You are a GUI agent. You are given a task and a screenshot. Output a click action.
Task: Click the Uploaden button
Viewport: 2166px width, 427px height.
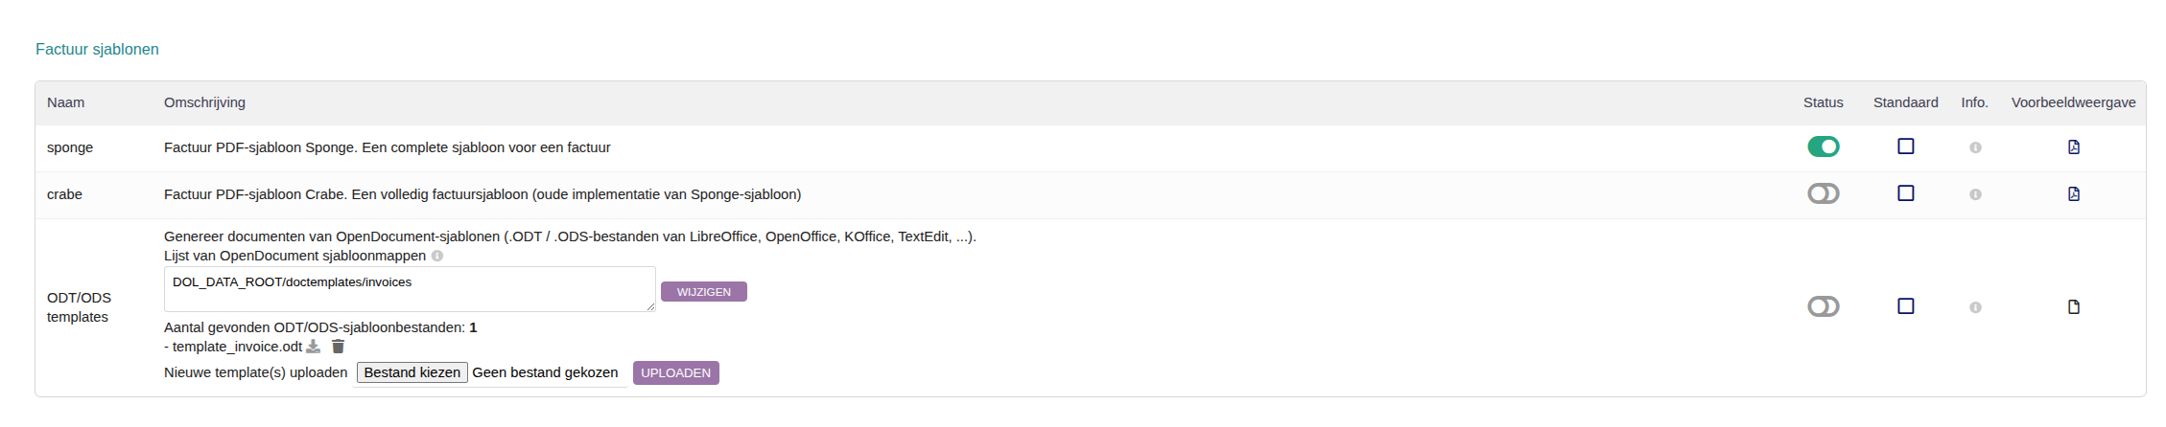tap(675, 372)
